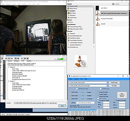This screenshot has height=121, width=130.
Task: Stop playback in VLC
Action: pyautogui.click(x=9, y=59)
